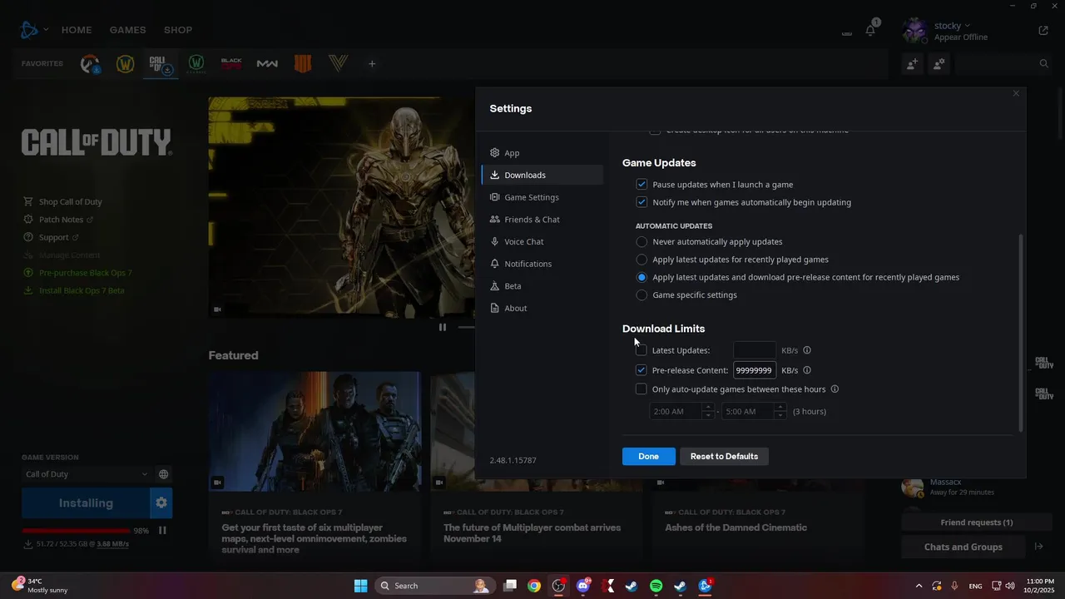This screenshot has height=599, width=1065.
Task: Show hidden system tray icons
Action: pos(919,586)
